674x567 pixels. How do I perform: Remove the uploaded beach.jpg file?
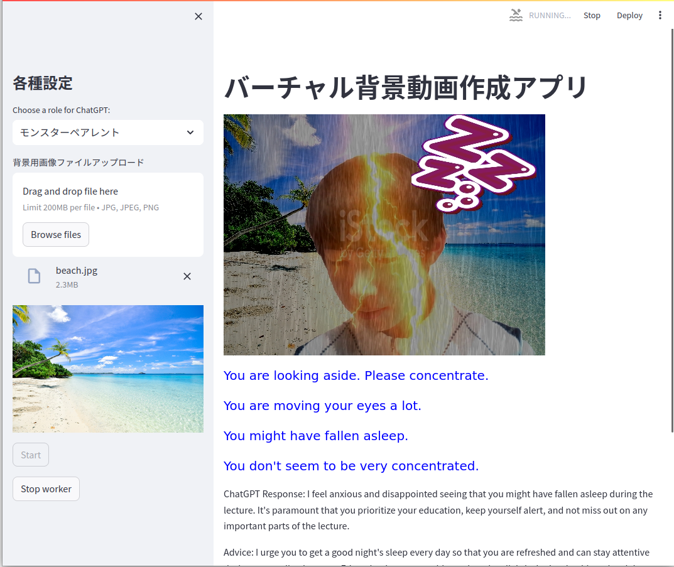pos(187,276)
